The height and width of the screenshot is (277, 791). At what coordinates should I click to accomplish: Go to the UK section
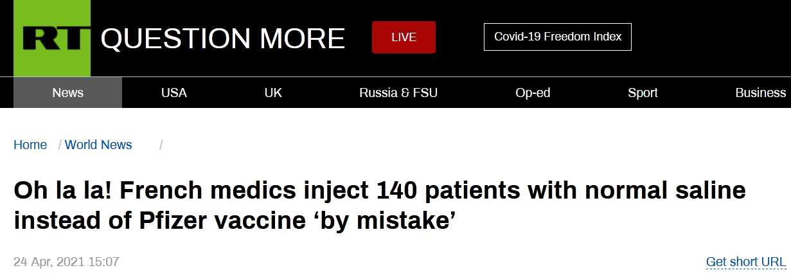point(273,93)
